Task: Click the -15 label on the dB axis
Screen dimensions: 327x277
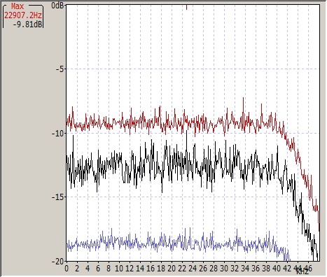Action: pyautogui.click(x=57, y=197)
